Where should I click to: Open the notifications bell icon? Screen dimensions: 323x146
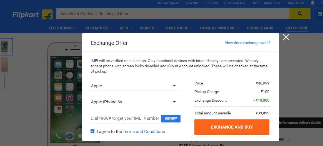312,3
